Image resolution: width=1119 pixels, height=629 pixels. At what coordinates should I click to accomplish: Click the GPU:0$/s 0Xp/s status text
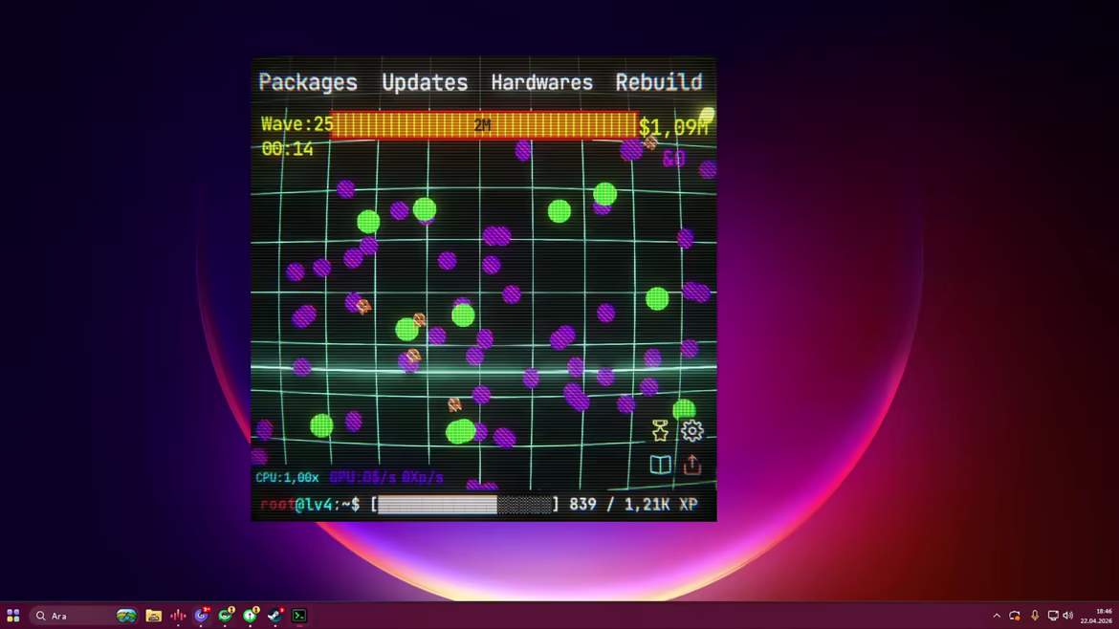pos(386,478)
